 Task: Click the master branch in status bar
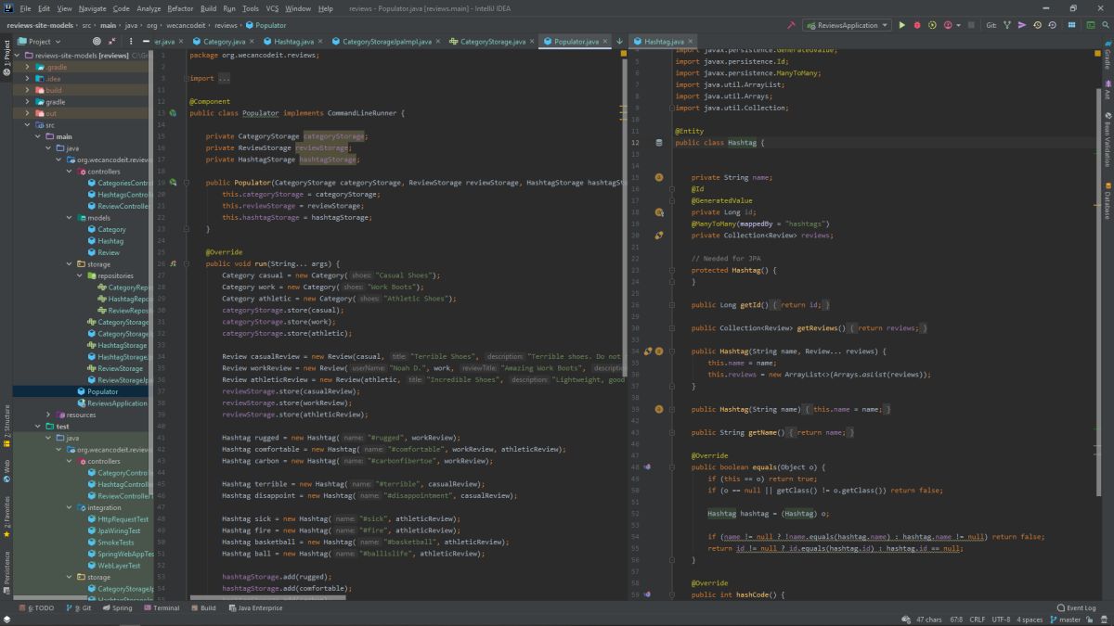tap(1065, 620)
